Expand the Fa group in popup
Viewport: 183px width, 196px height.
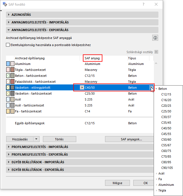[156, 179]
